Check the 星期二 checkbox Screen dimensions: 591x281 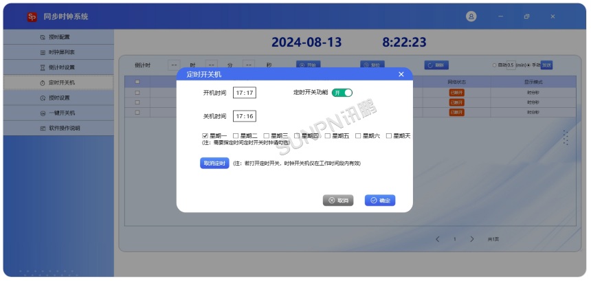point(236,135)
